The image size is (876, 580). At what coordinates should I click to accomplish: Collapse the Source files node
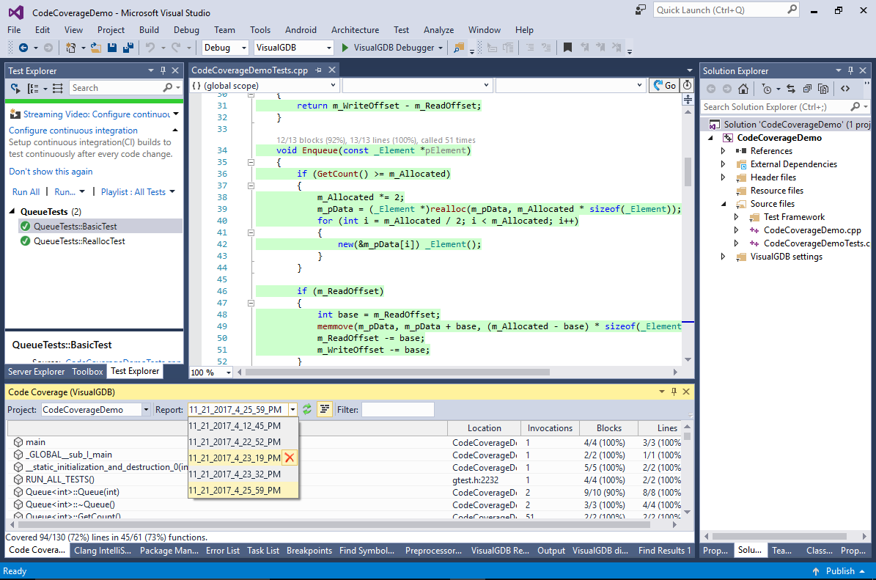pyautogui.click(x=724, y=204)
